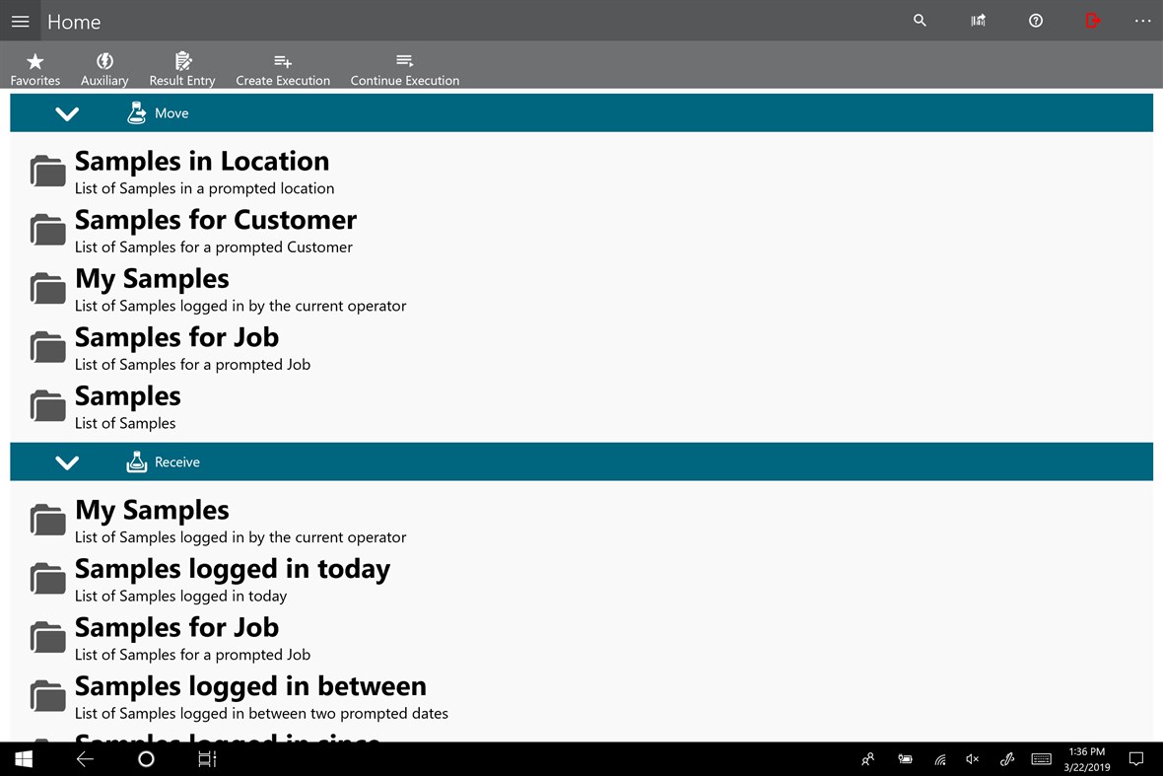Collapse the Move section chevron
This screenshot has width=1163, height=776.
pos(67,112)
